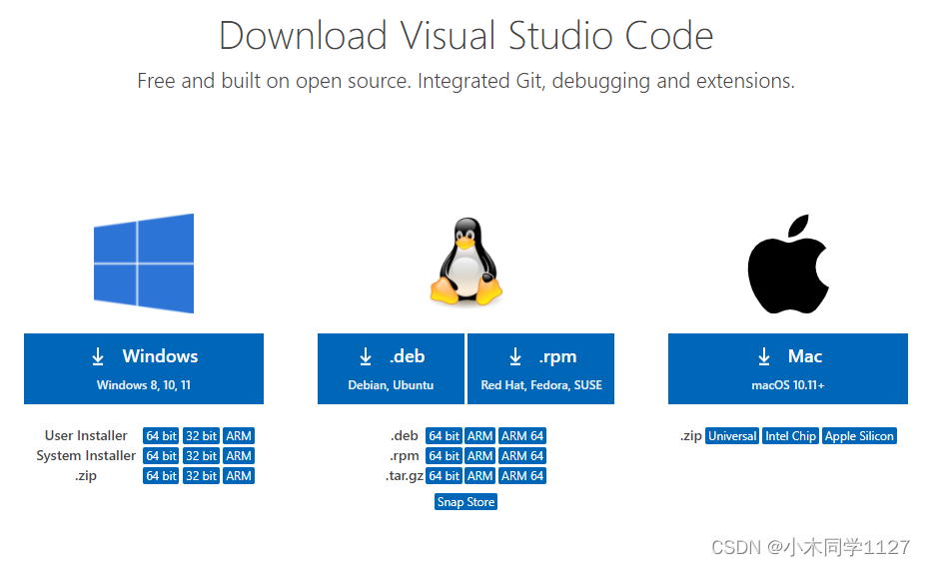Pick the .rpm ARM 64 link
This screenshot has height=566, width=925.
click(522, 456)
